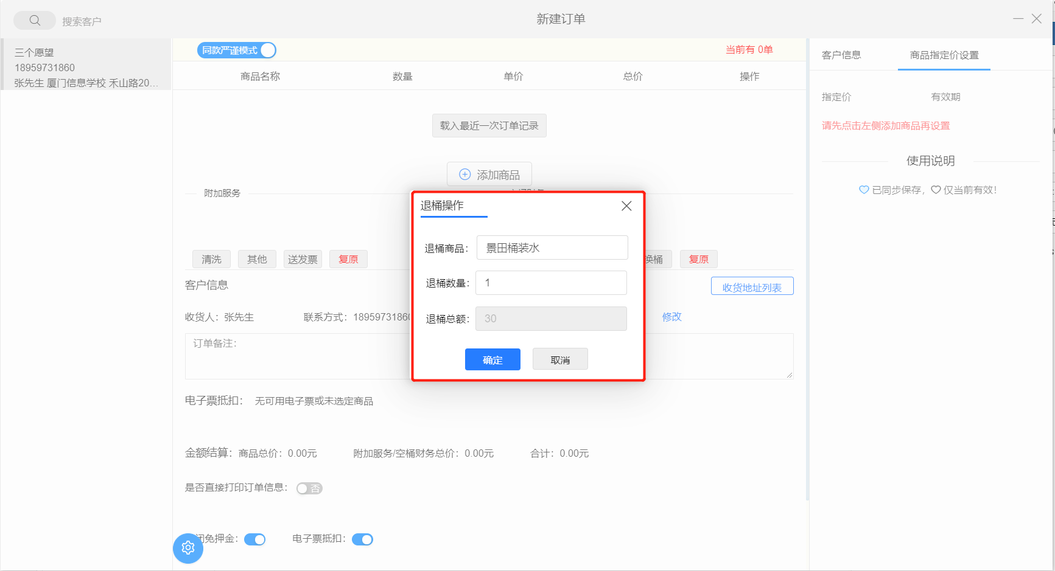Click the heart icon beside 仅当前有效
The image size is (1055, 571).
936,190
